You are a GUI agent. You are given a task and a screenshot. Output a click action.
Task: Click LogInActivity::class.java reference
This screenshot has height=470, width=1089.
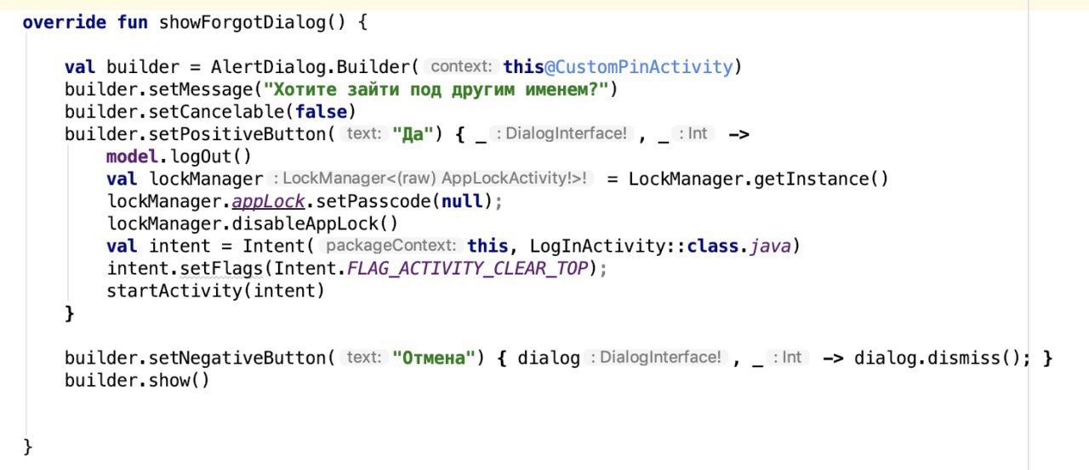(659, 246)
